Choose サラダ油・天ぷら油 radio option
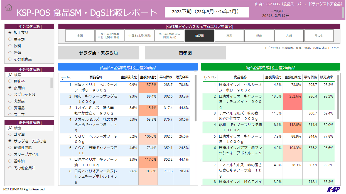346x194 pixels. pos(10,141)
